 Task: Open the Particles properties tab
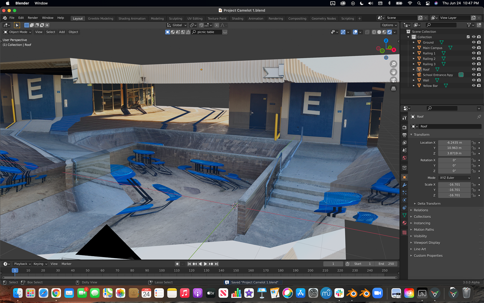(x=404, y=192)
